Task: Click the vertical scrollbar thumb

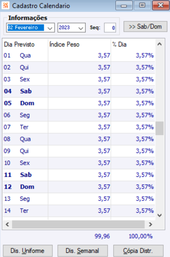Action: point(160,128)
